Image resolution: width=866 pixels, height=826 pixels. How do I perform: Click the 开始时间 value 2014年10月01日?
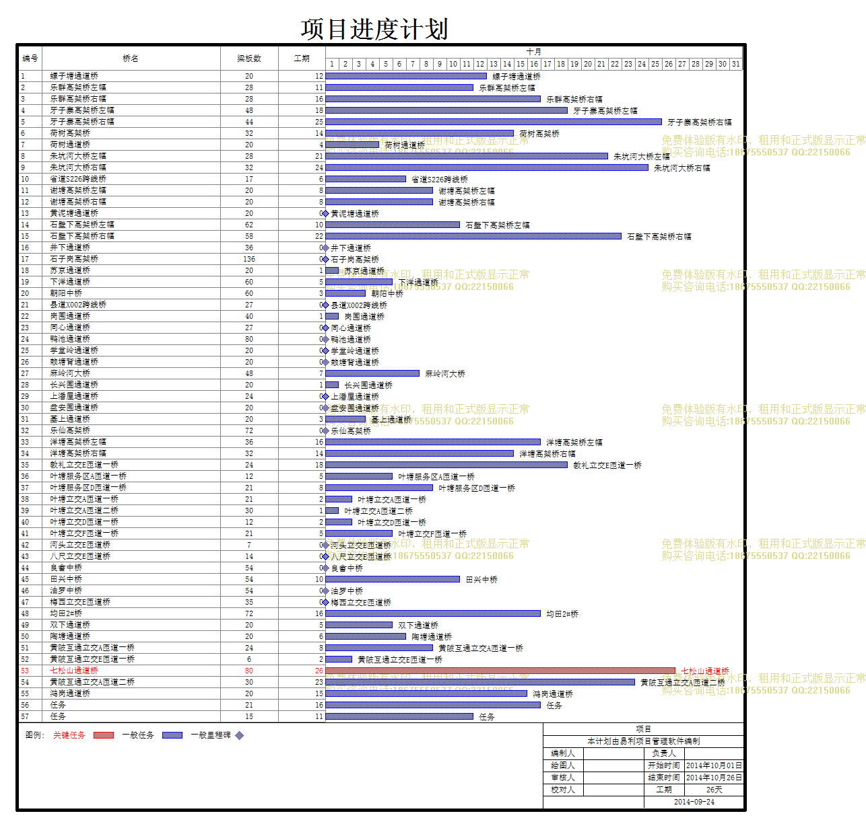click(x=714, y=765)
